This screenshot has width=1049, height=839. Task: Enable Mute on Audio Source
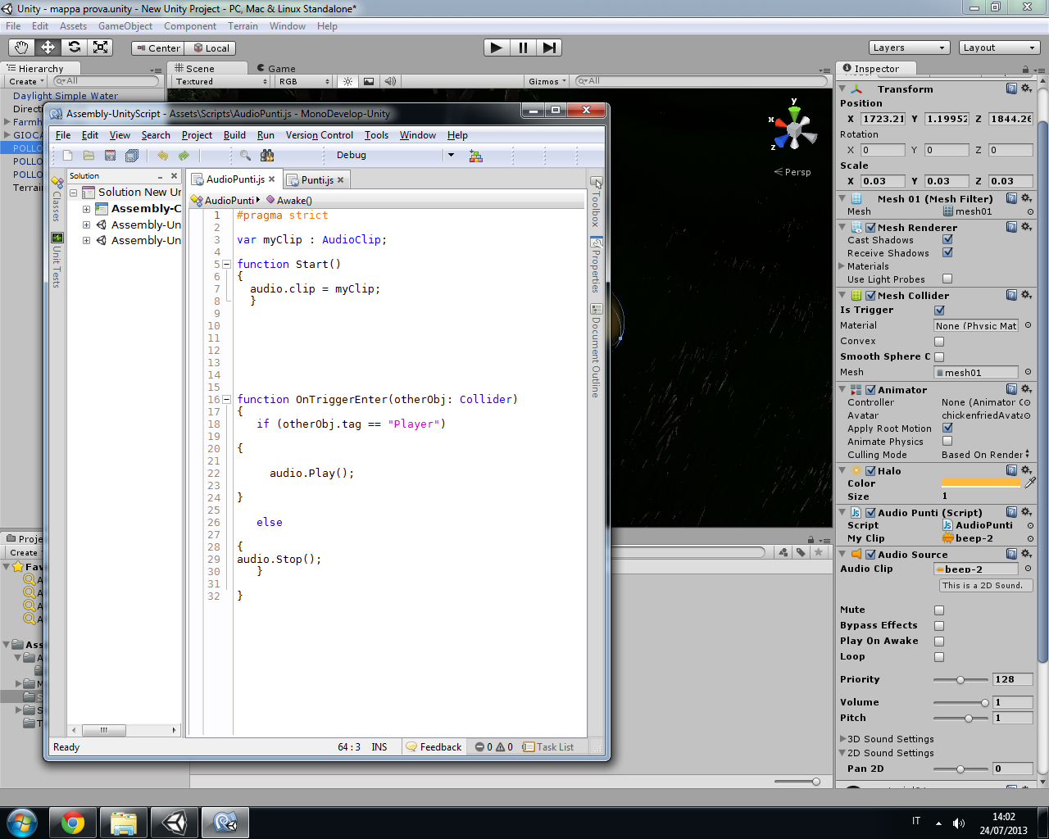coord(939,610)
